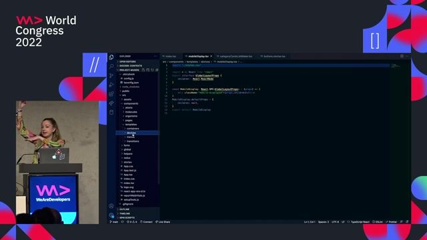
Task: Click the notifications bell in status bar
Action: click(x=407, y=222)
